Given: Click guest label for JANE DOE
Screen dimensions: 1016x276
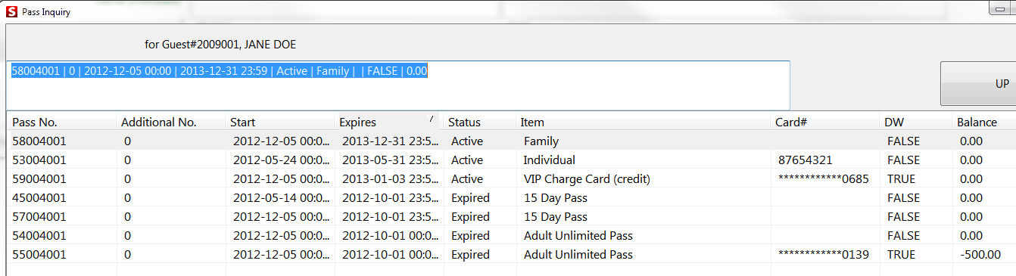Looking at the screenshot, I should pos(220,45).
